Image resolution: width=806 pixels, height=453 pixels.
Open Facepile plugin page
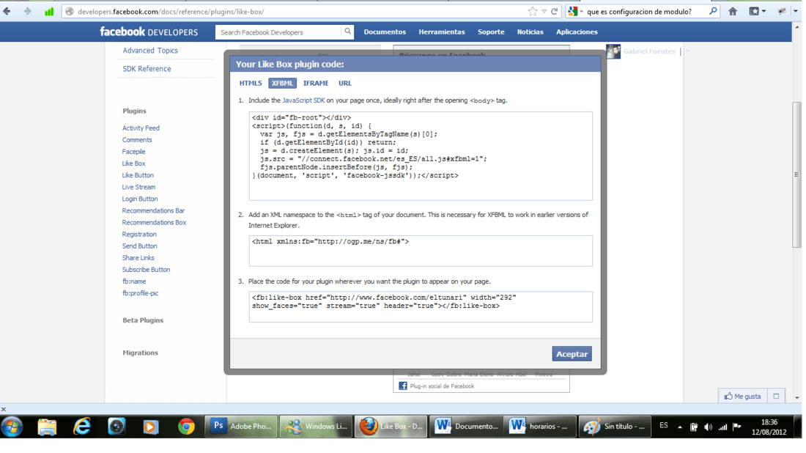(x=133, y=152)
